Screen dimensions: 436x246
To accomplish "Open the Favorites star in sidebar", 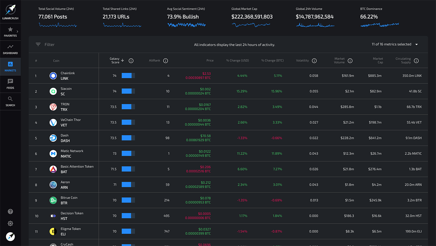I will click(10, 29).
